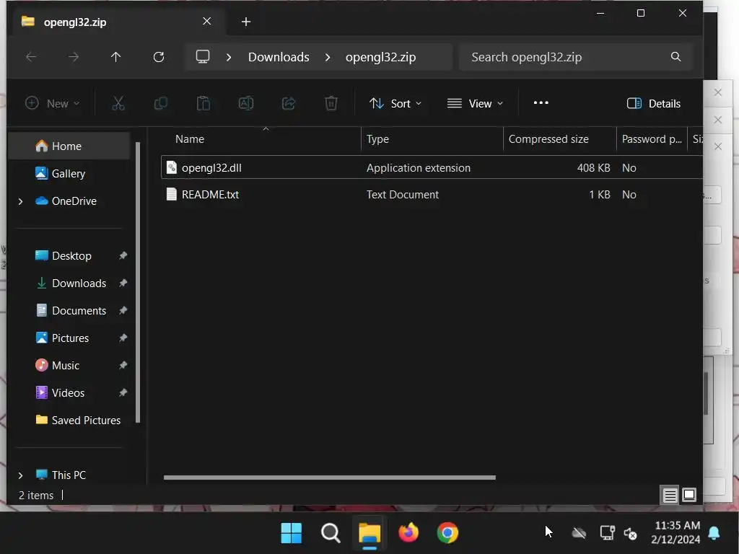Open the View dropdown
Screen dimensions: 739x554
point(475,103)
